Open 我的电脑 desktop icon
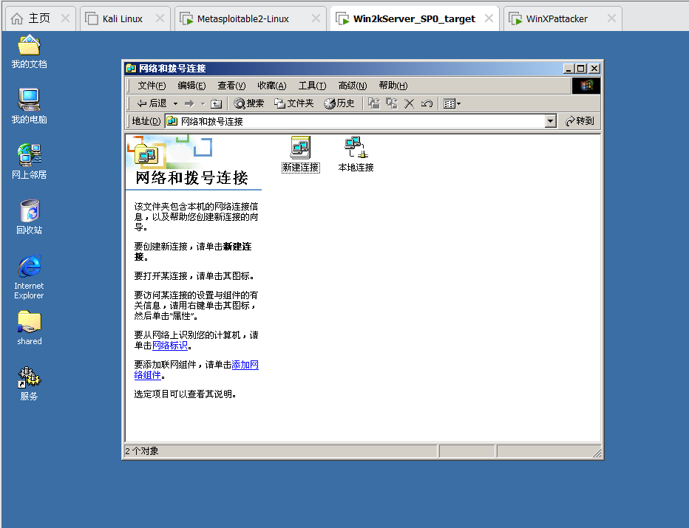689x528 pixels. click(x=29, y=106)
